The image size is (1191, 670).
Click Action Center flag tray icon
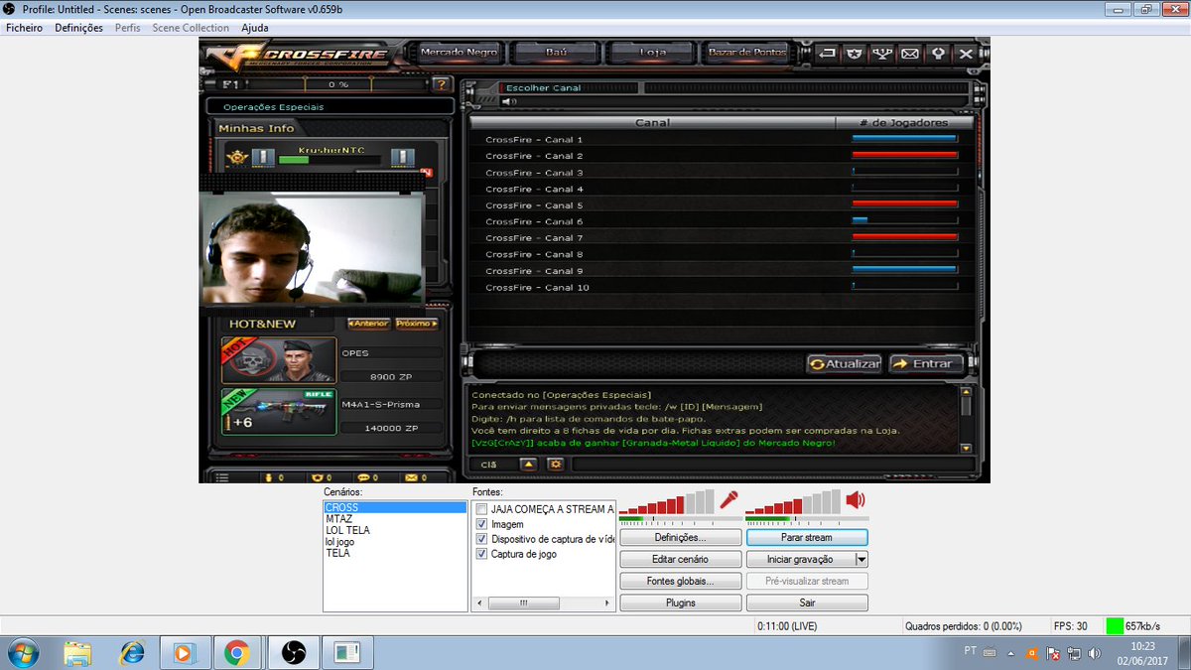pyautogui.click(x=1053, y=653)
